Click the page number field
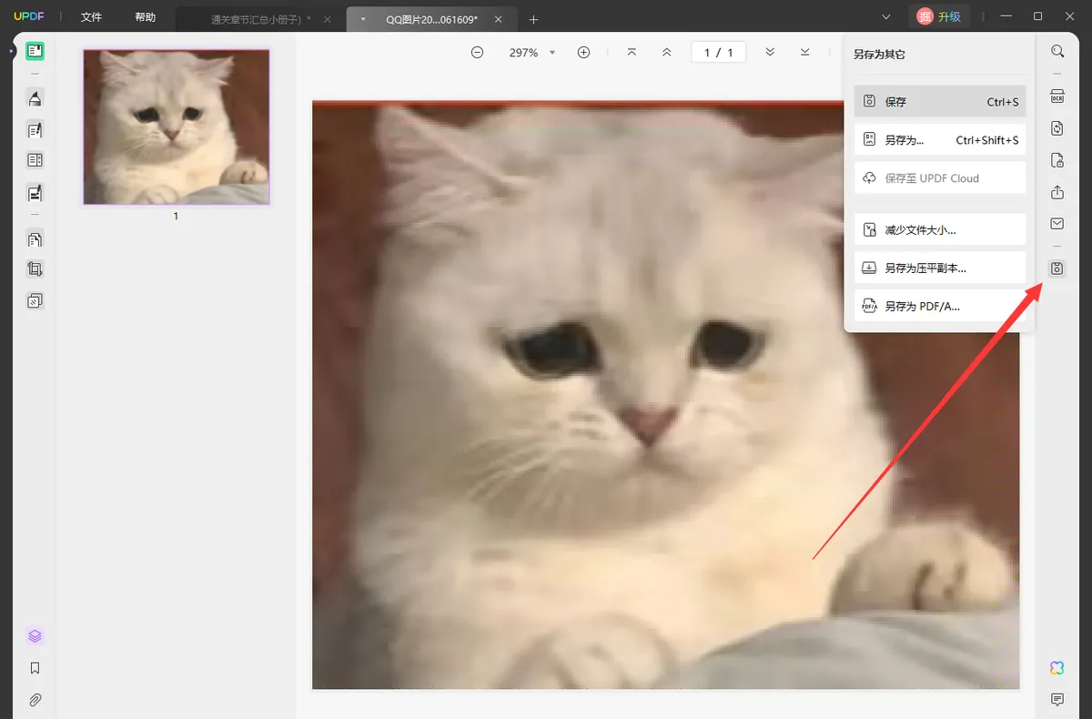Viewport: 1092px width, 719px height. tap(718, 53)
